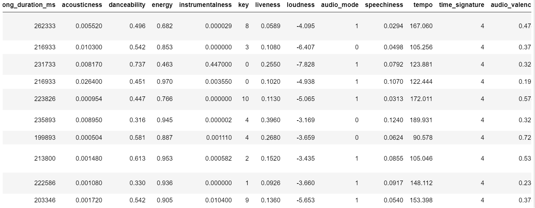Click the audio_mode column header

coord(340,5)
